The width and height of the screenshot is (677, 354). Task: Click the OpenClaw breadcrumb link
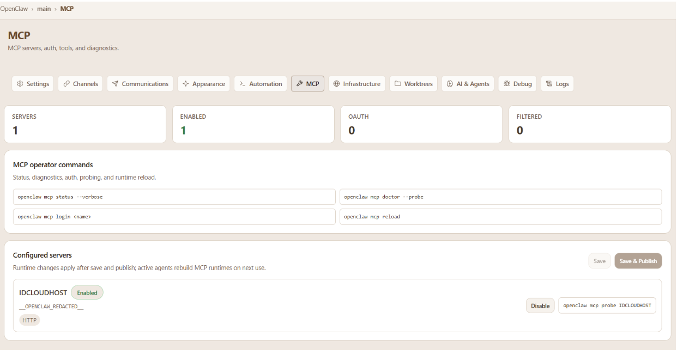tap(14, 9)
